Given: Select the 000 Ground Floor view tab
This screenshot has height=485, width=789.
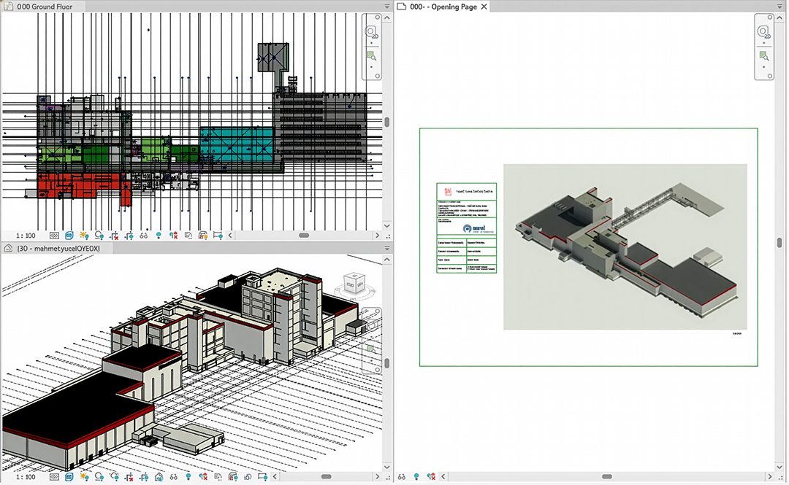Looking at the screenshot, I should (44, 7).
